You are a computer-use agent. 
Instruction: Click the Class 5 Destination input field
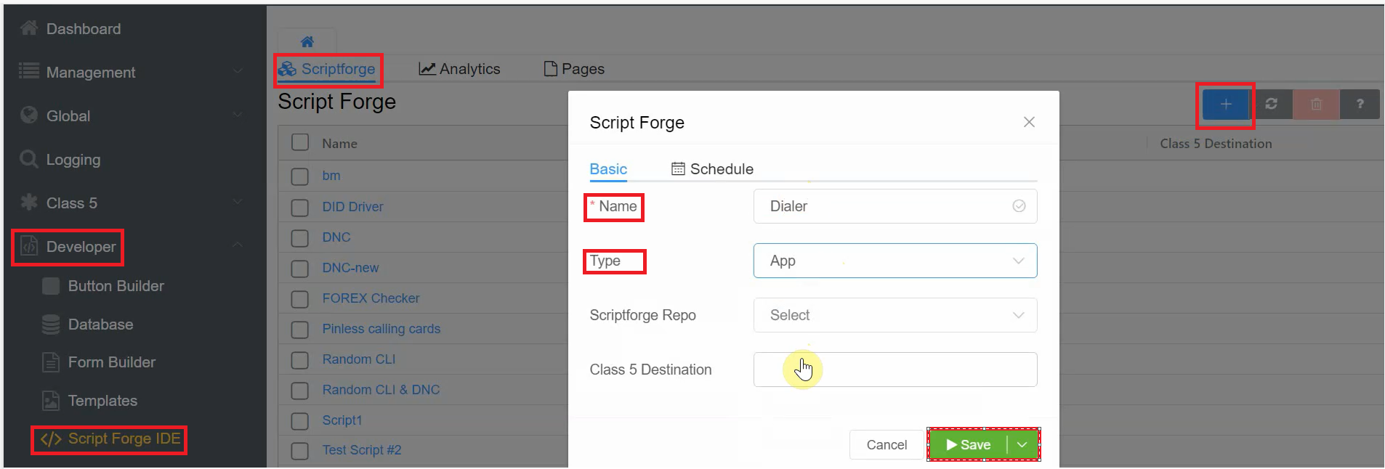(895, 370)
